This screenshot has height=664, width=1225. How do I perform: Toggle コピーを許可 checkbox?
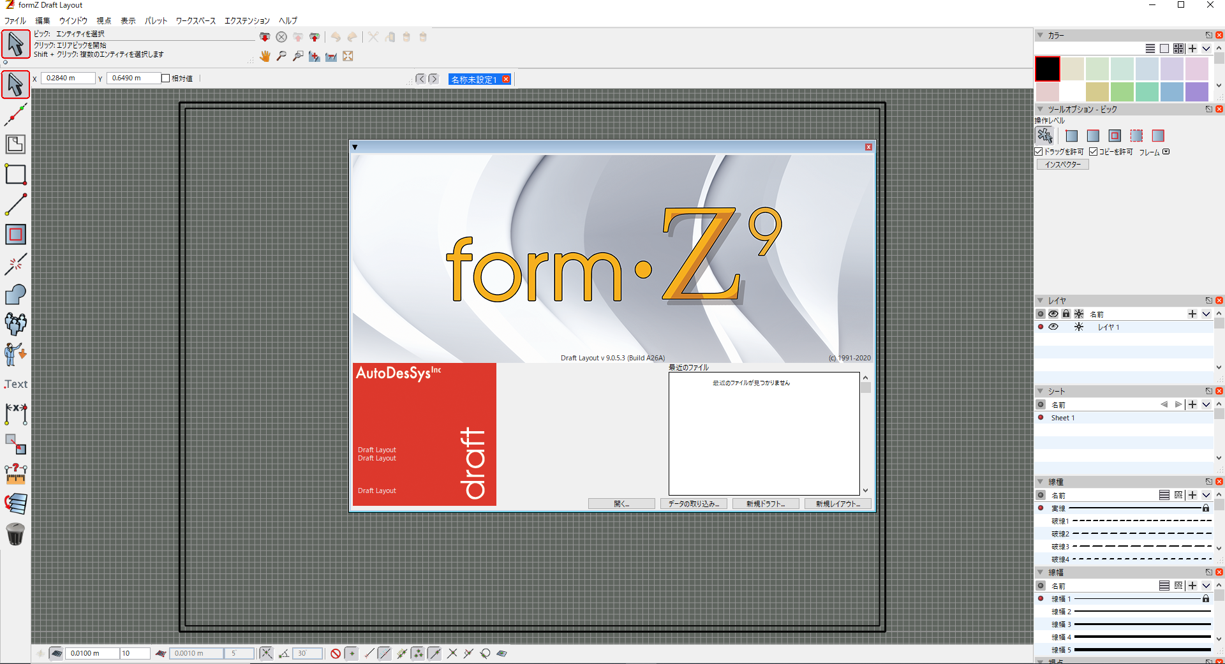click(x=1093, y=152)
